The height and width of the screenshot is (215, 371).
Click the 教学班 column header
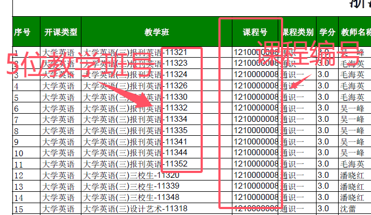pyautogui.click(x=156, y=32)
